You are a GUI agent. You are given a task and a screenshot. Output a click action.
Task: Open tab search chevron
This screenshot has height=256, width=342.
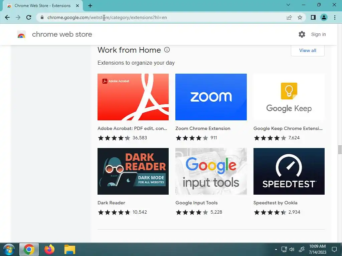(x=288, y=5)
